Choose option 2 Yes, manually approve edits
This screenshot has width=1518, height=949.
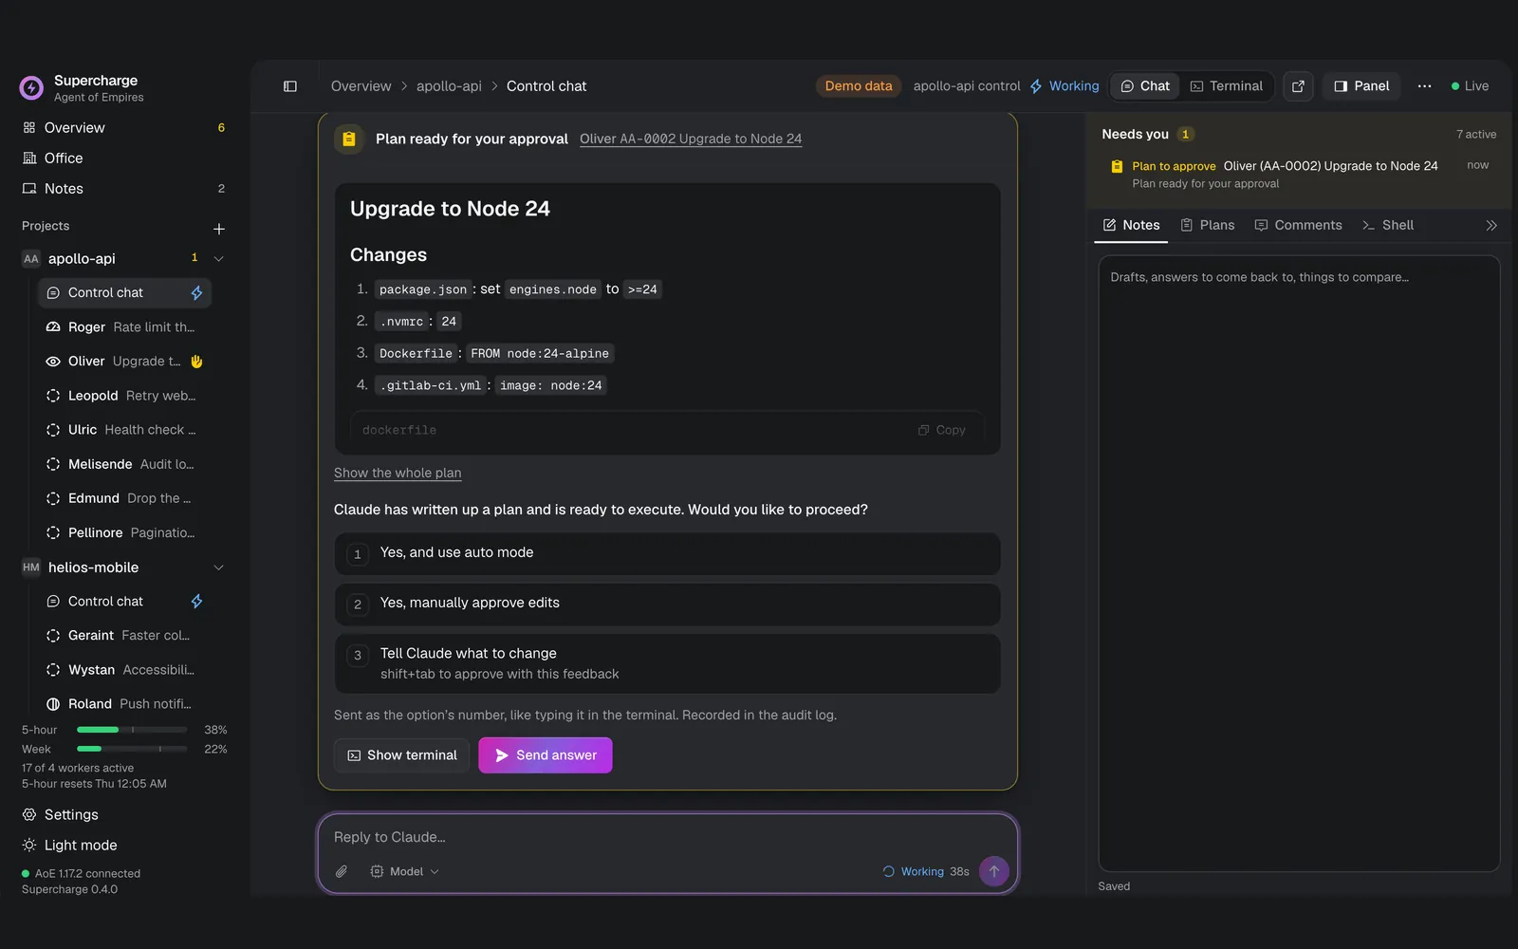(x=668, y=604)
